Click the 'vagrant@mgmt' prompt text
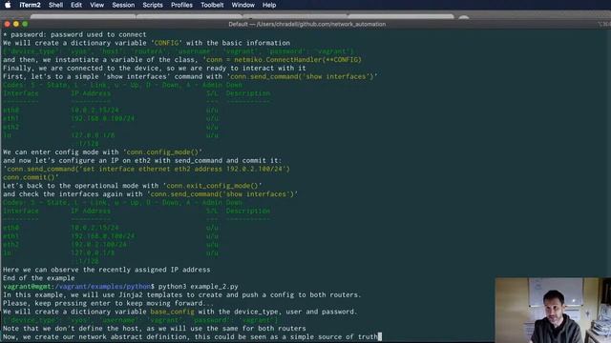This screenshot has width=611, height=343. coord(27,287)
